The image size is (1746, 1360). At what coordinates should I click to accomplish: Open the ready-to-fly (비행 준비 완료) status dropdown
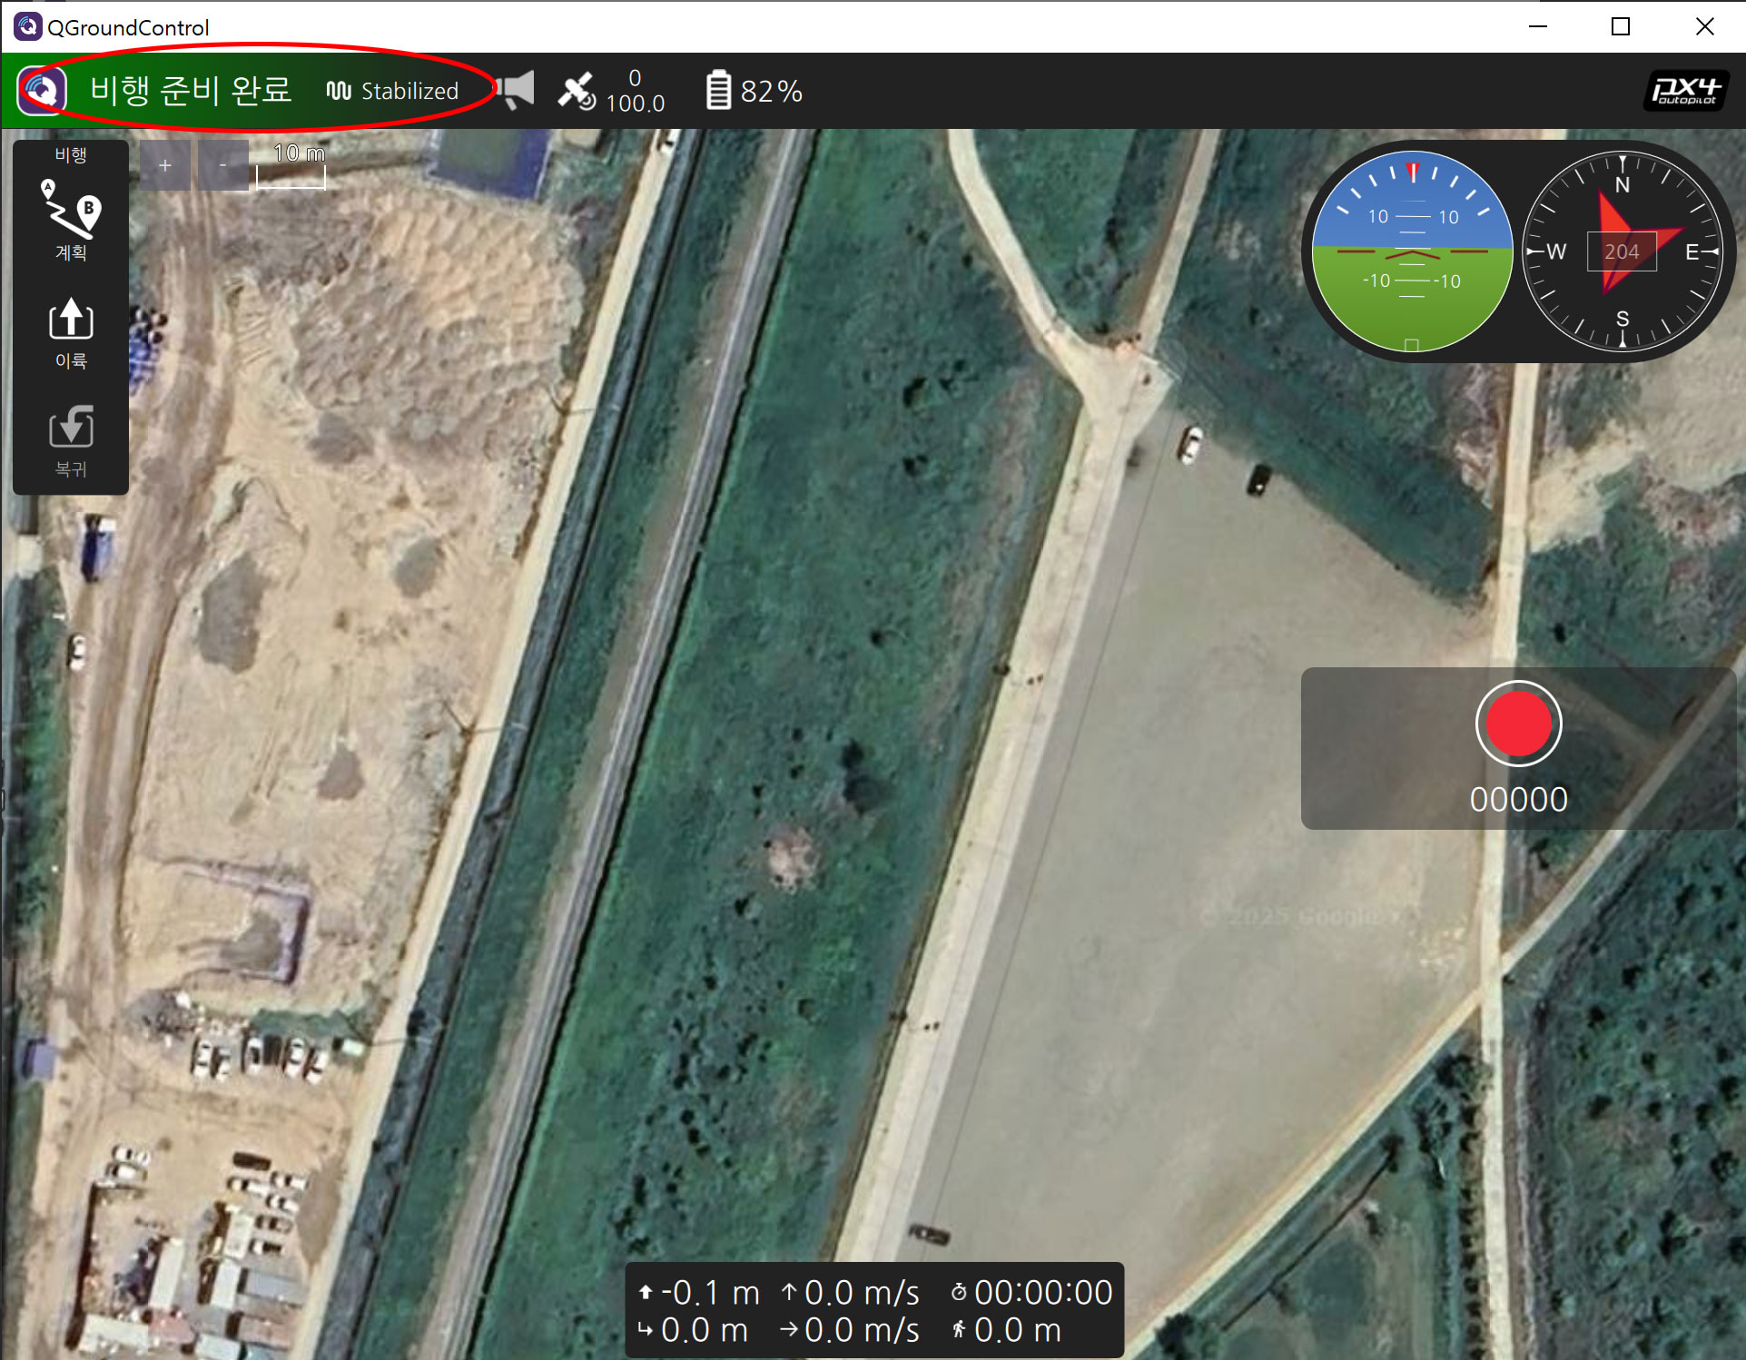coord(191,91)
